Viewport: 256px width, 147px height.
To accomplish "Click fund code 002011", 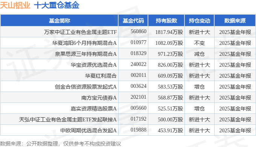I will point(139,75).
